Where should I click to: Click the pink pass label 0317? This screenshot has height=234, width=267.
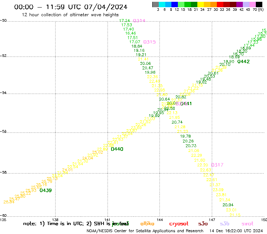217,165
